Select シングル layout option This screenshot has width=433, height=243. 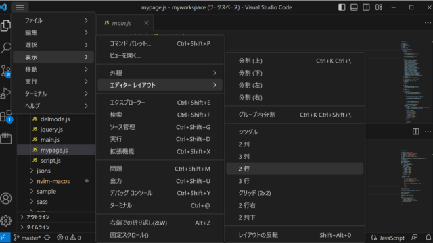coord(295,132)
